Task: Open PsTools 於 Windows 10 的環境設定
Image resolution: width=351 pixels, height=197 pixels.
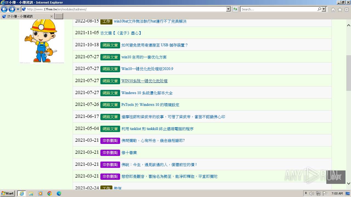Action: (150, 105)
